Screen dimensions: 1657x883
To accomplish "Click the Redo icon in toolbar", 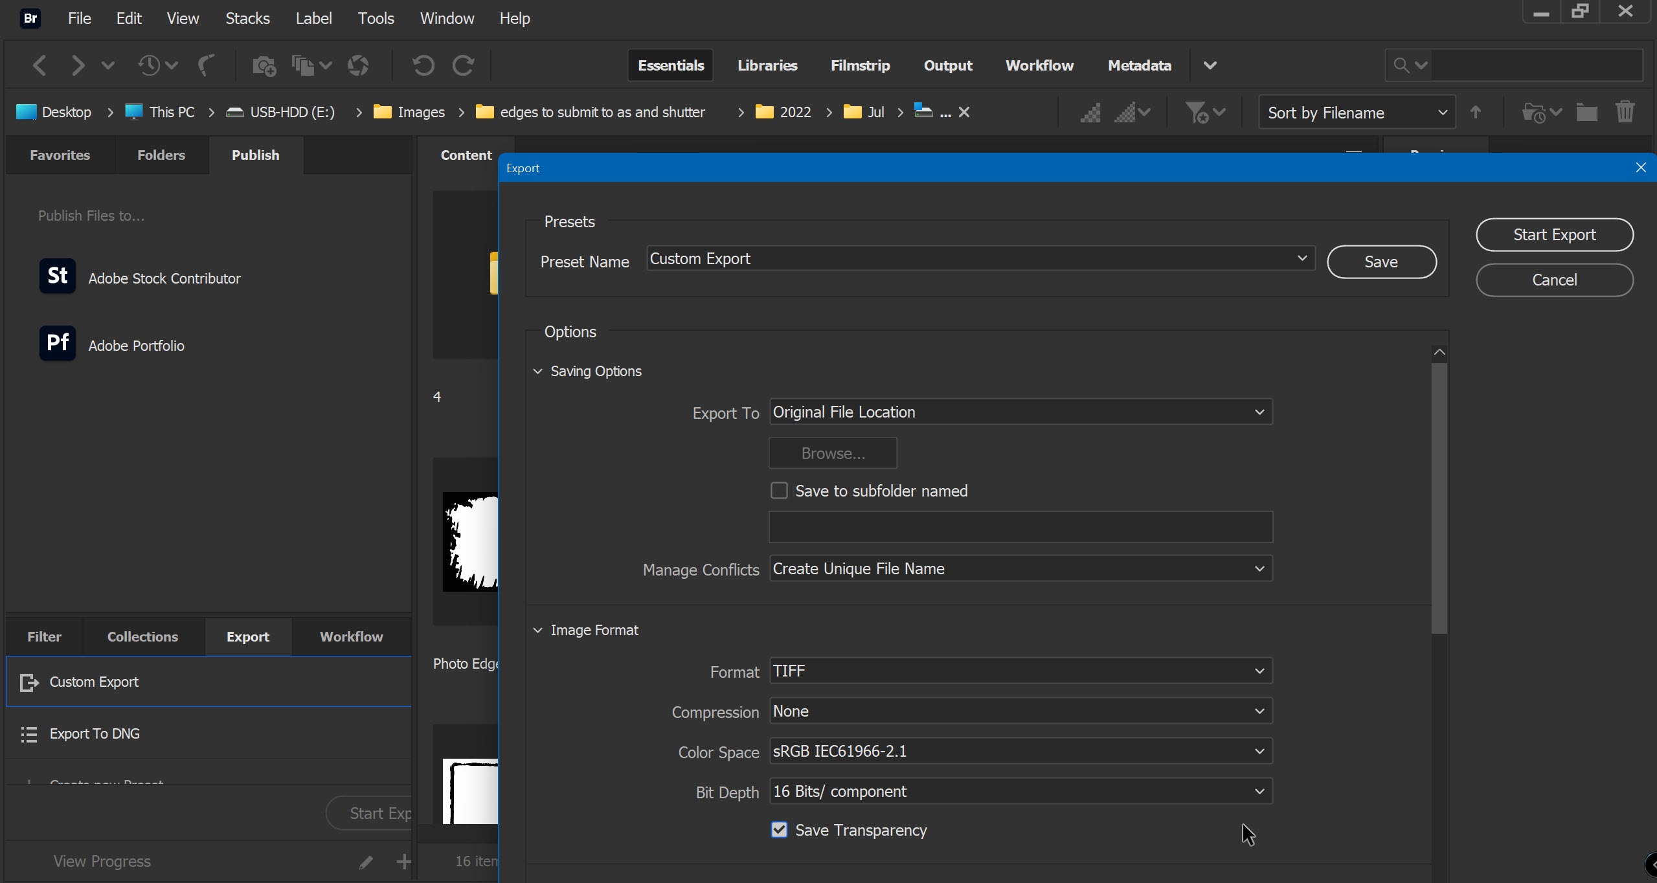I will point(462,65).
